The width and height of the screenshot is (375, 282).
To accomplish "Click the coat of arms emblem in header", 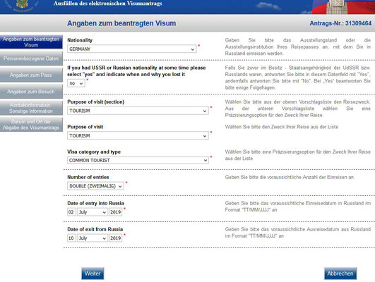I will pyautogui.click(x=22, y=4).
